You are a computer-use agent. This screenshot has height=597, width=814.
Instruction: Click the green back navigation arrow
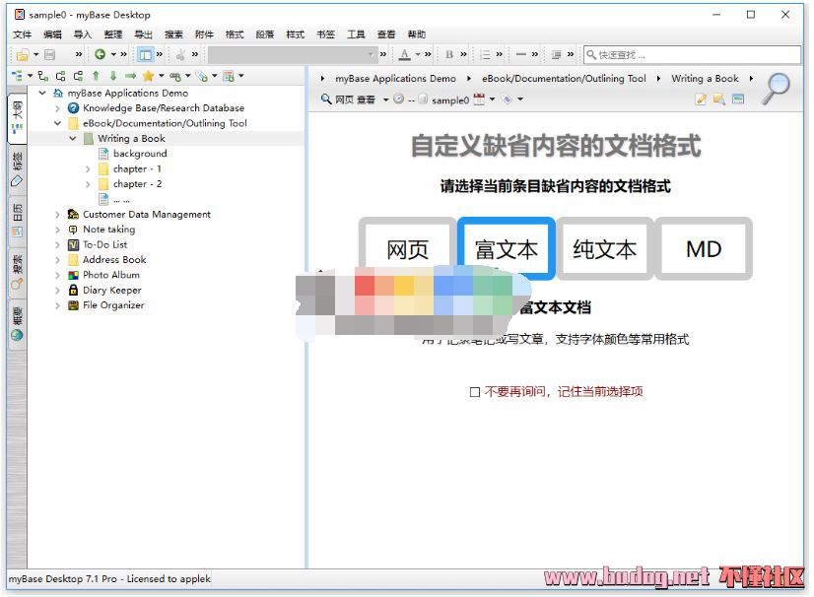100,54
